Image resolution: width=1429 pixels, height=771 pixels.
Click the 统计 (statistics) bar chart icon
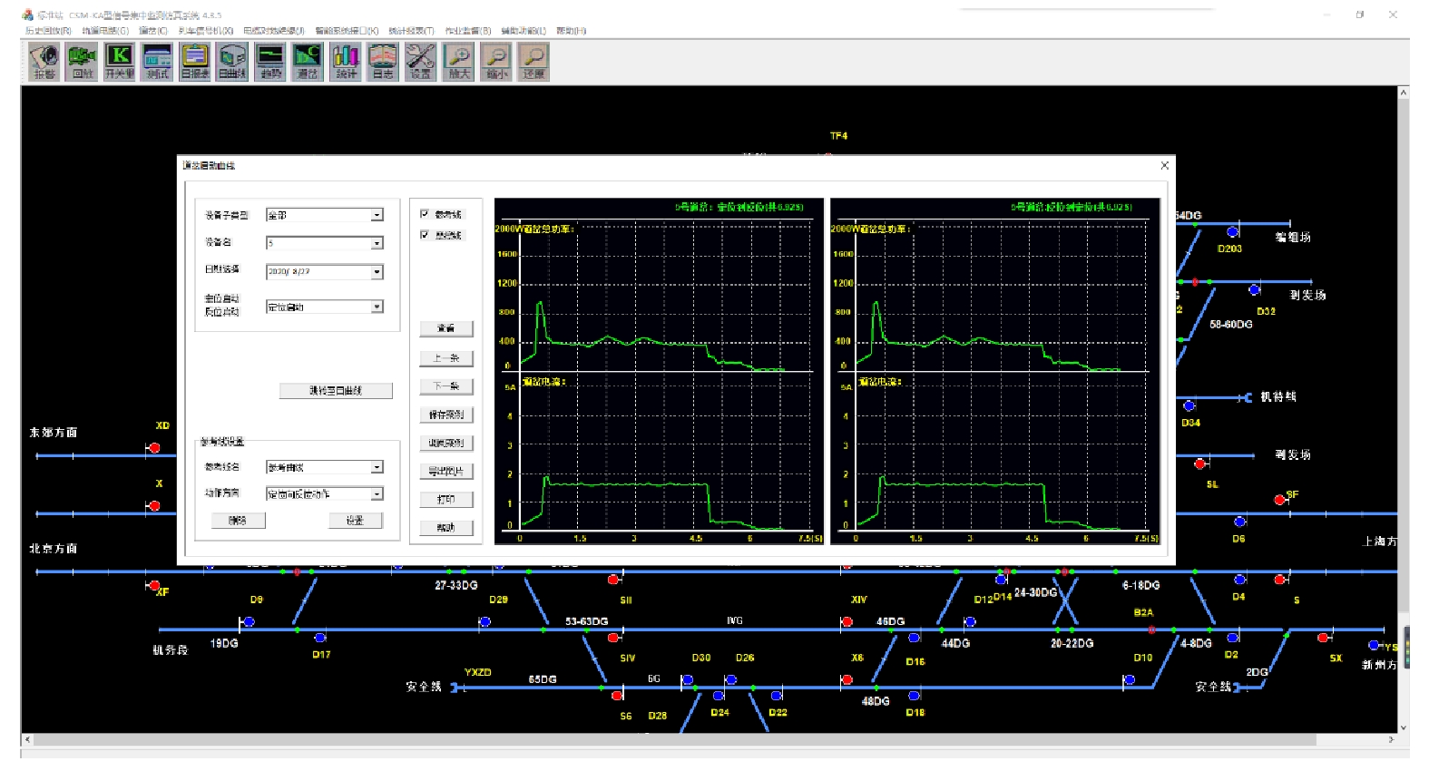click(346, 62)
